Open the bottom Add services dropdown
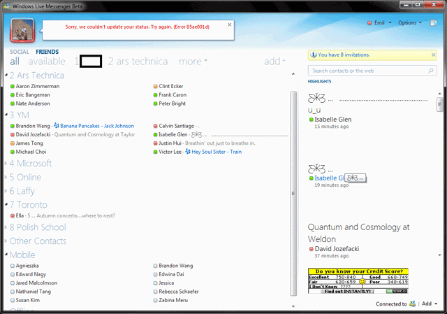Image resolution: width=447 pixels, height=314 pixels. tap(430, 304)
